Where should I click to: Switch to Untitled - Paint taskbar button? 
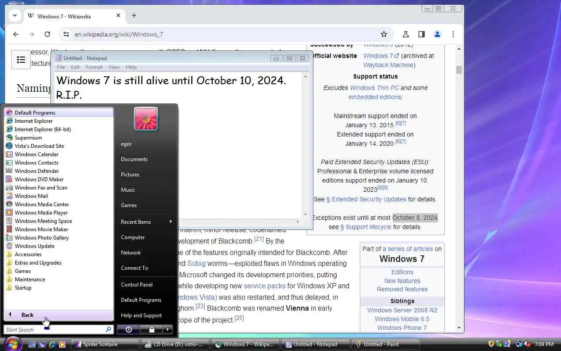coord(386,344)
